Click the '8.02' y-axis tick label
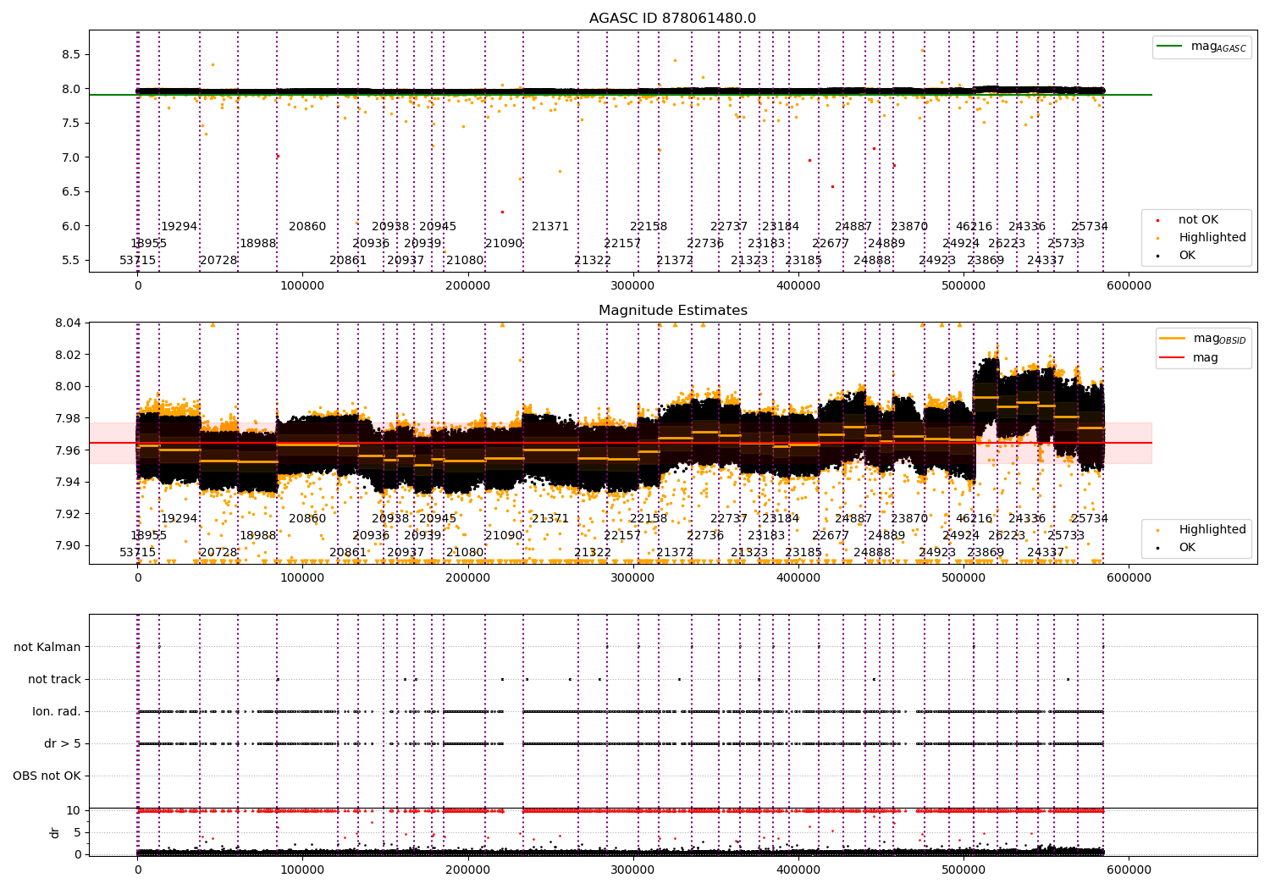 (68, 355)
